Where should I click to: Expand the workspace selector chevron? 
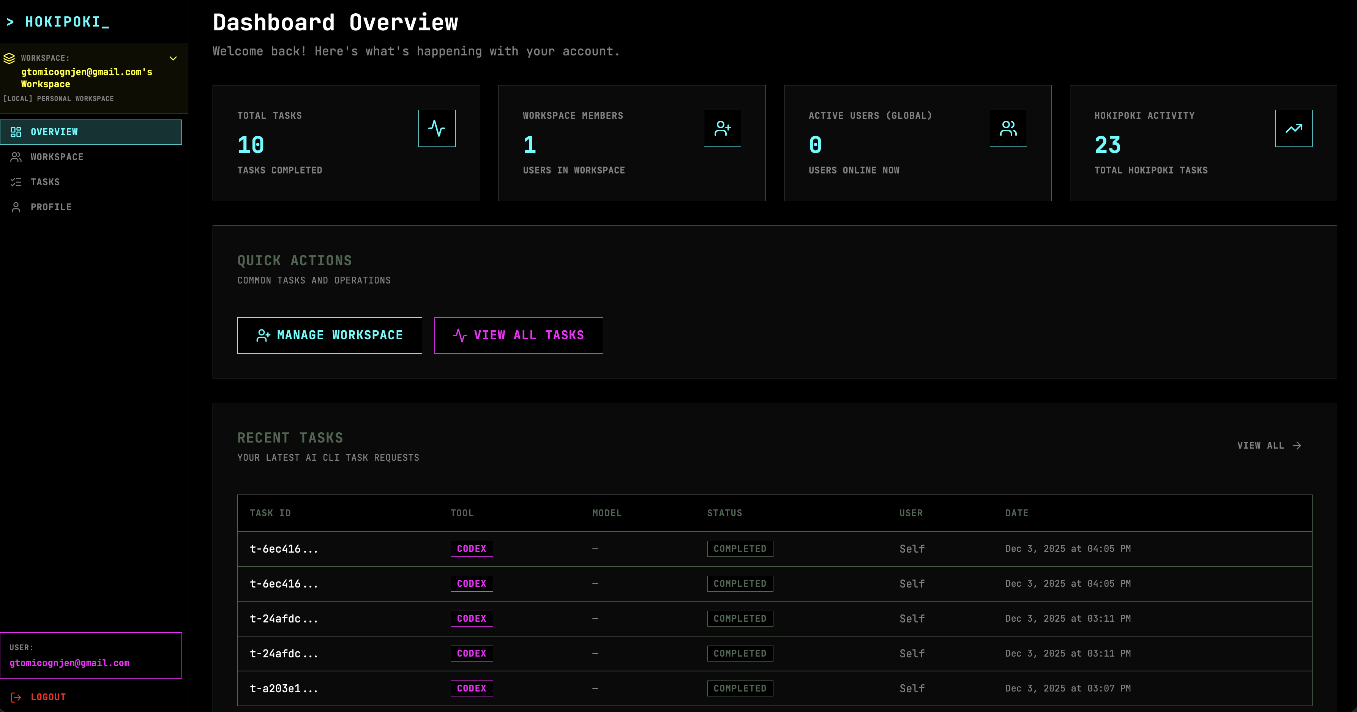pos(173,58)
